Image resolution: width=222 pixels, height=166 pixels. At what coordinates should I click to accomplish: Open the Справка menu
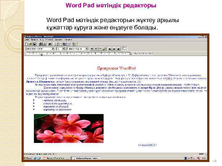[68, 40]
